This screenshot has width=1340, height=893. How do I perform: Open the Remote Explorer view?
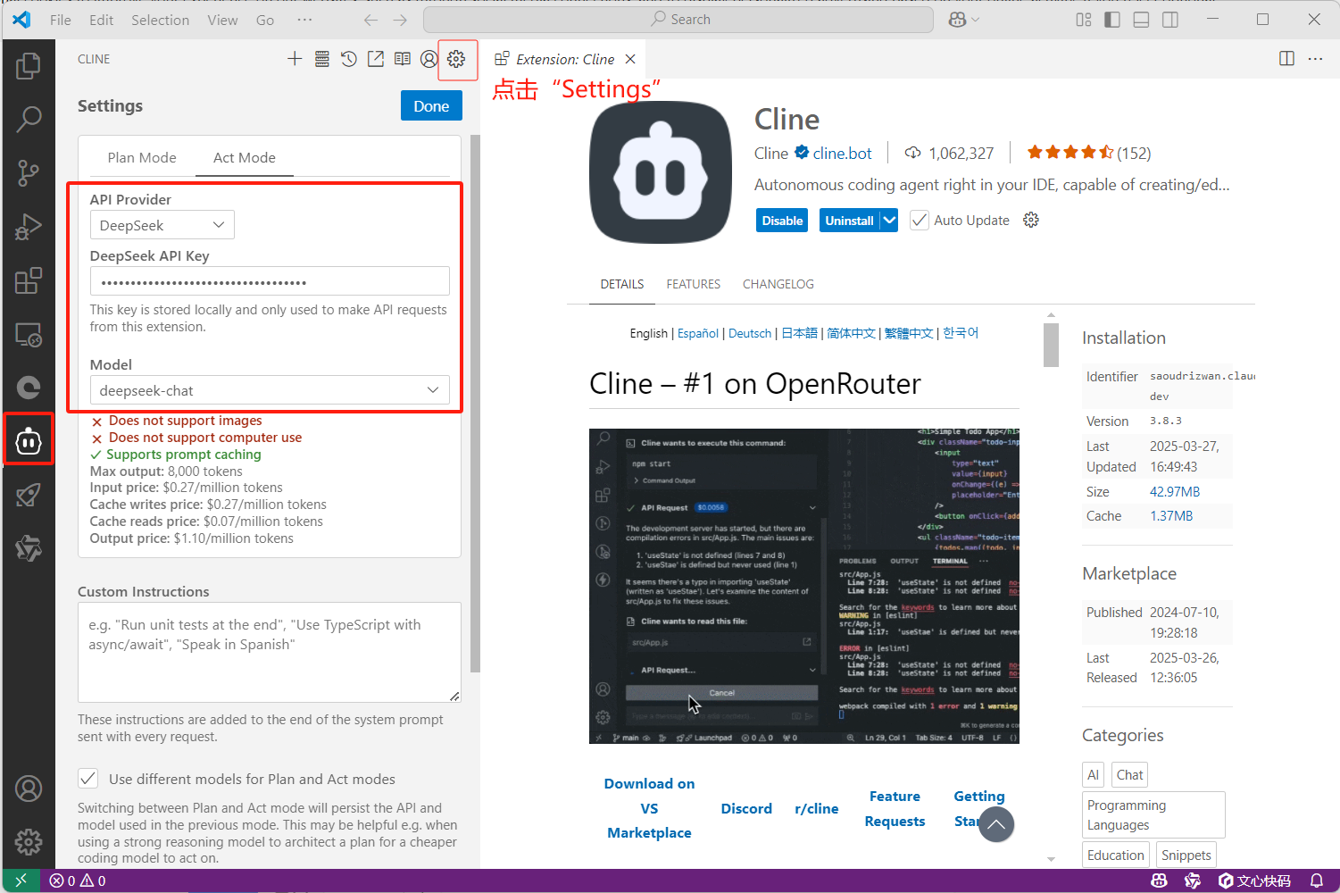(29, 335)
